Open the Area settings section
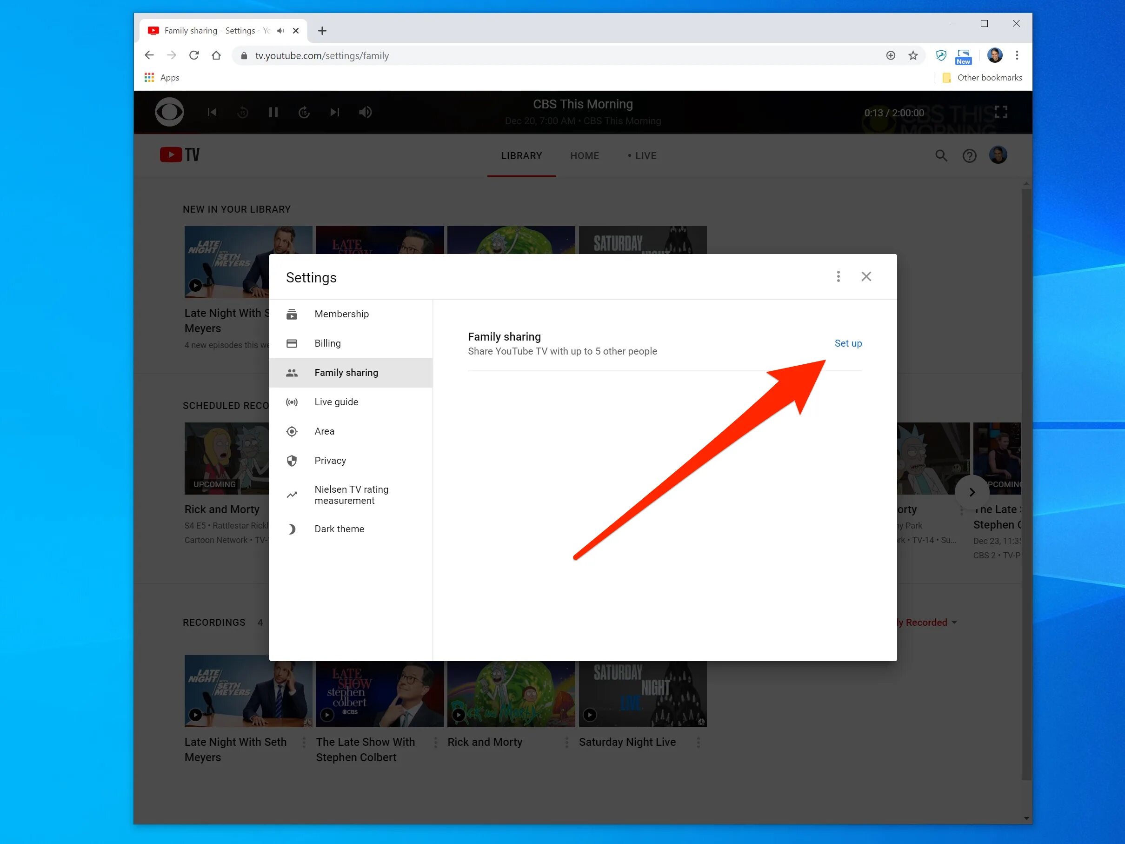Screen dimensions: 1125x844 point(351,431)
